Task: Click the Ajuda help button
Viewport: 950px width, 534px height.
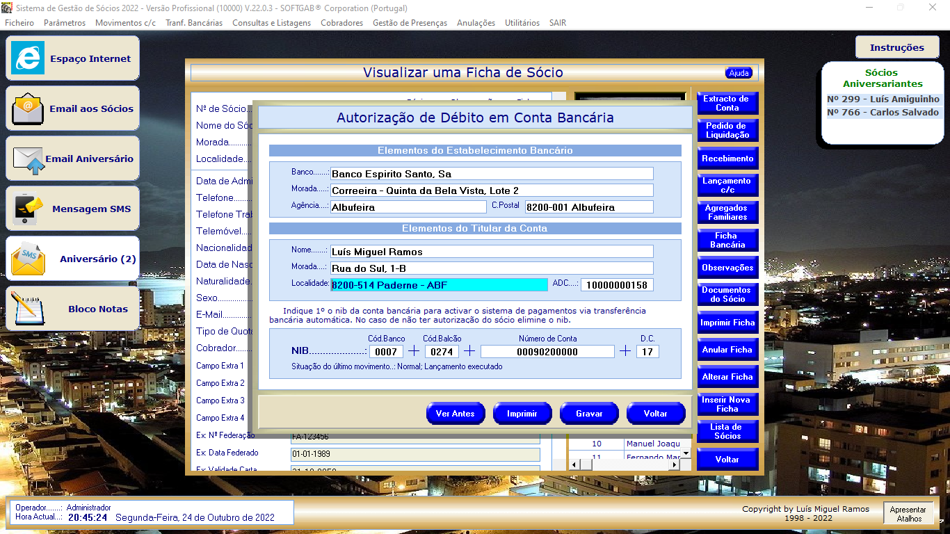Action: pos(739,73)
